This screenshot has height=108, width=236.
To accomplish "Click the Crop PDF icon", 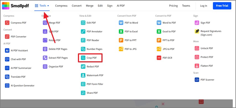I will 83,58.
